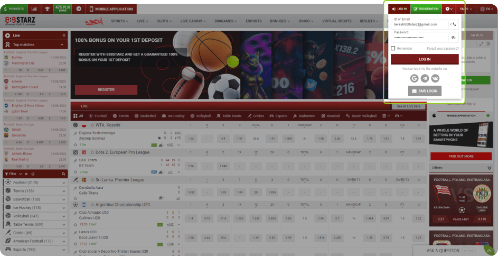
Task: Open the PAYMENTS dollar button
Action: pyautogui.click(x=14, y=9)
